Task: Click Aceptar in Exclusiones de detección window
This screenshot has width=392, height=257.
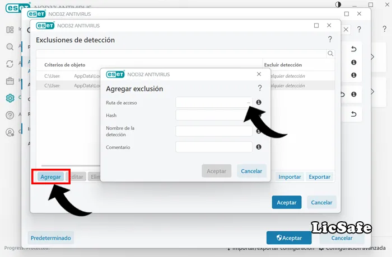Action: point(287,202)
